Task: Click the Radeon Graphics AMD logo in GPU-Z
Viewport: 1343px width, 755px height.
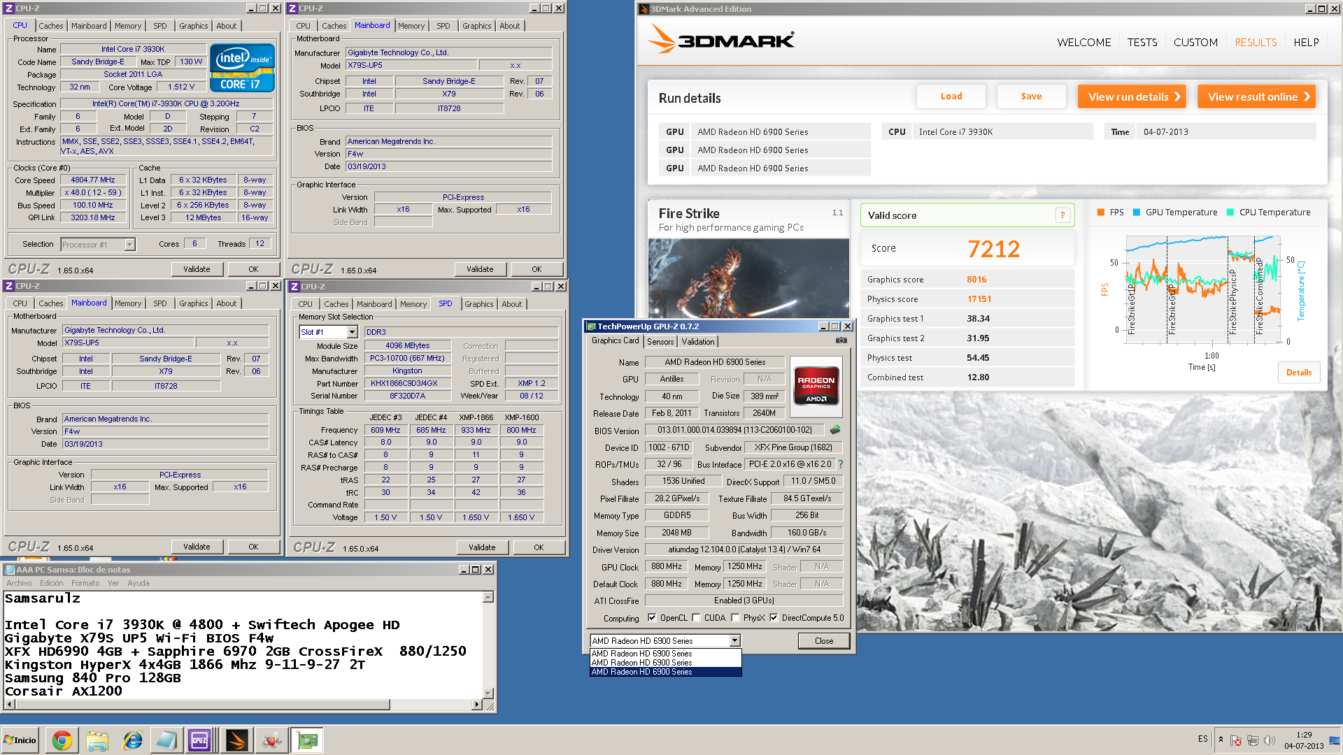Action: [x=816, y=387]
